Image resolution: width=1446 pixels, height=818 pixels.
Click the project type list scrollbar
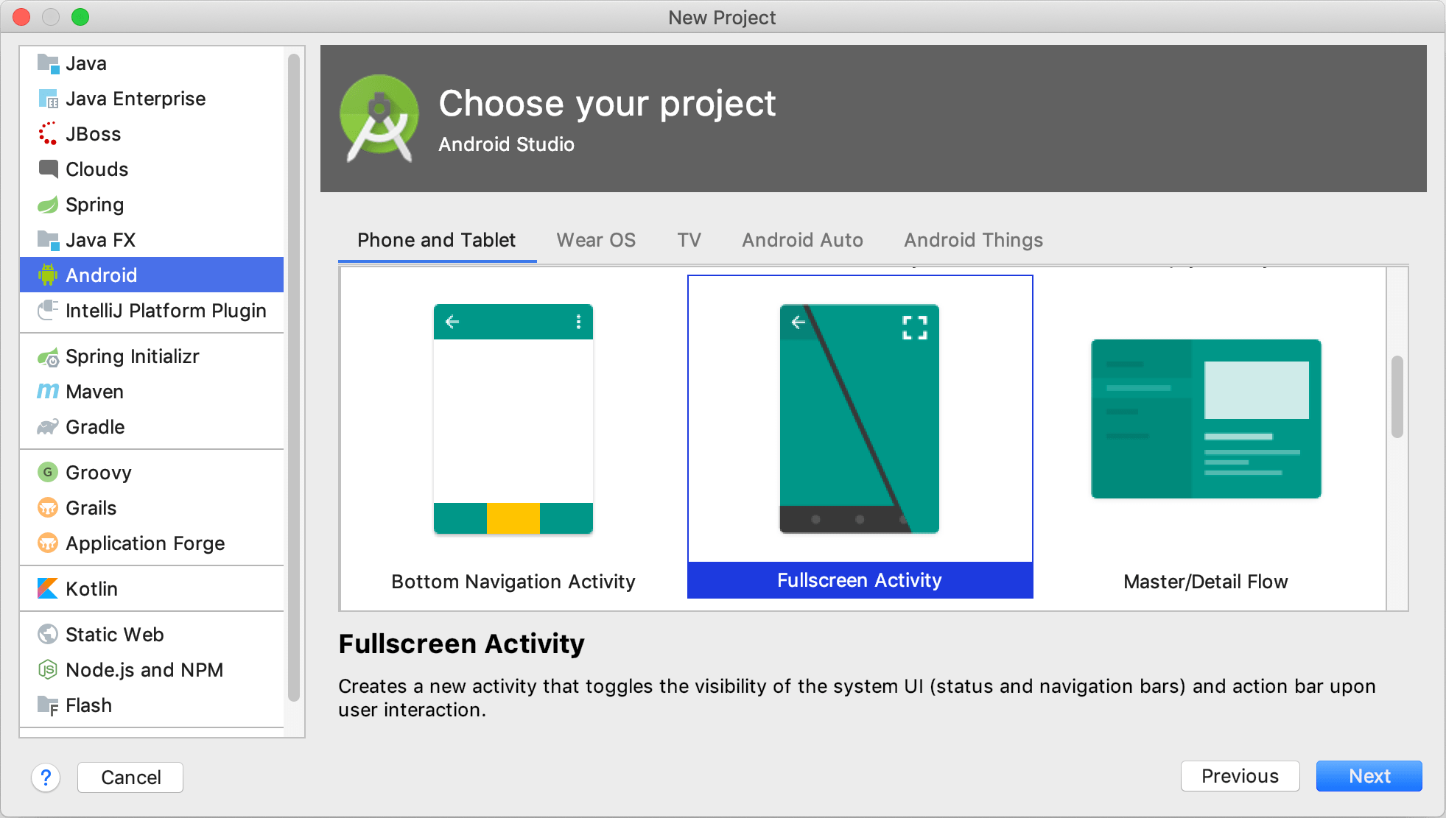coord(293,378)
